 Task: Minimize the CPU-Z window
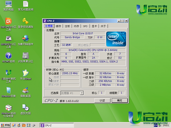coord(119,21)
